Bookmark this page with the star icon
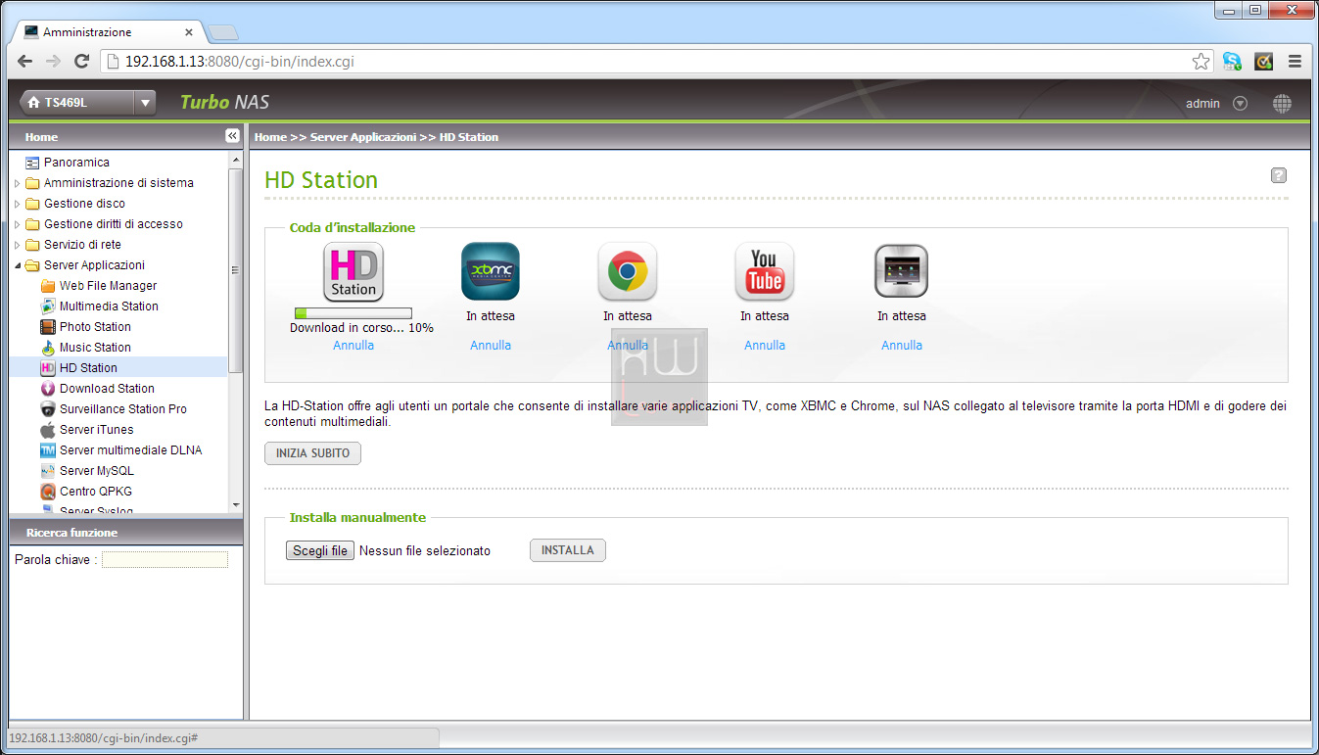The image size is (1319, 755). (1201, 62)
